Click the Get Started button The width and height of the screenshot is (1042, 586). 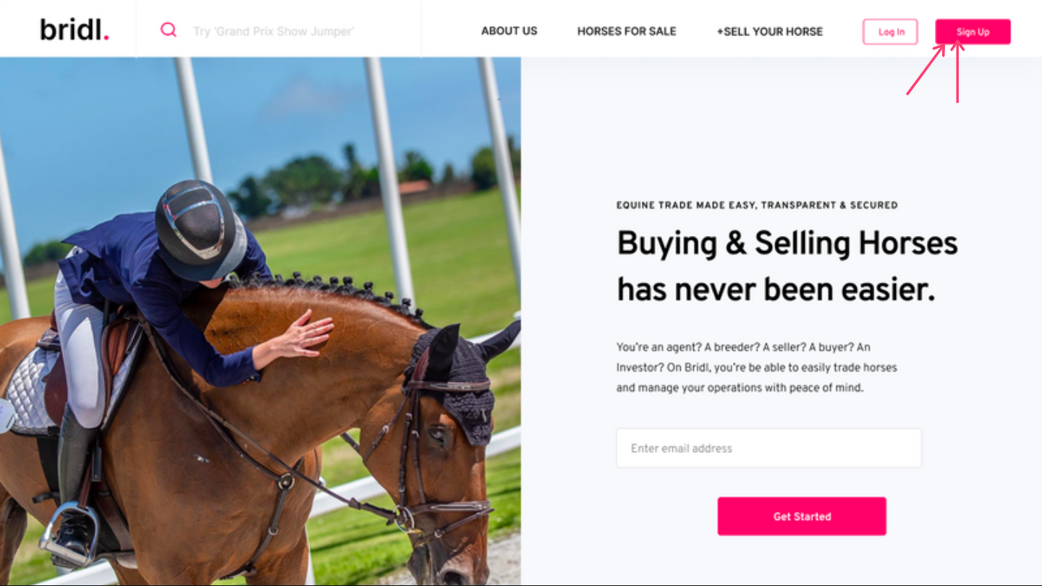[x=802, y=516]
